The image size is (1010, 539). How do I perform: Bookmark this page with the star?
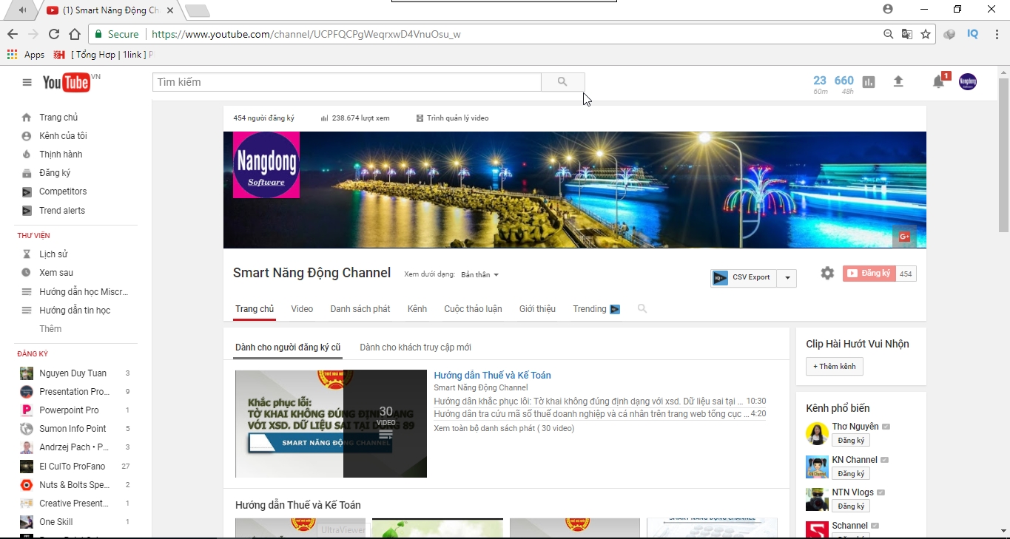point(926,34)
